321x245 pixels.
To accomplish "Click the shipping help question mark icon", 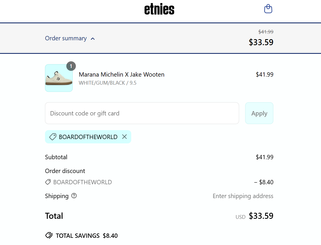I will pos(74,196).
